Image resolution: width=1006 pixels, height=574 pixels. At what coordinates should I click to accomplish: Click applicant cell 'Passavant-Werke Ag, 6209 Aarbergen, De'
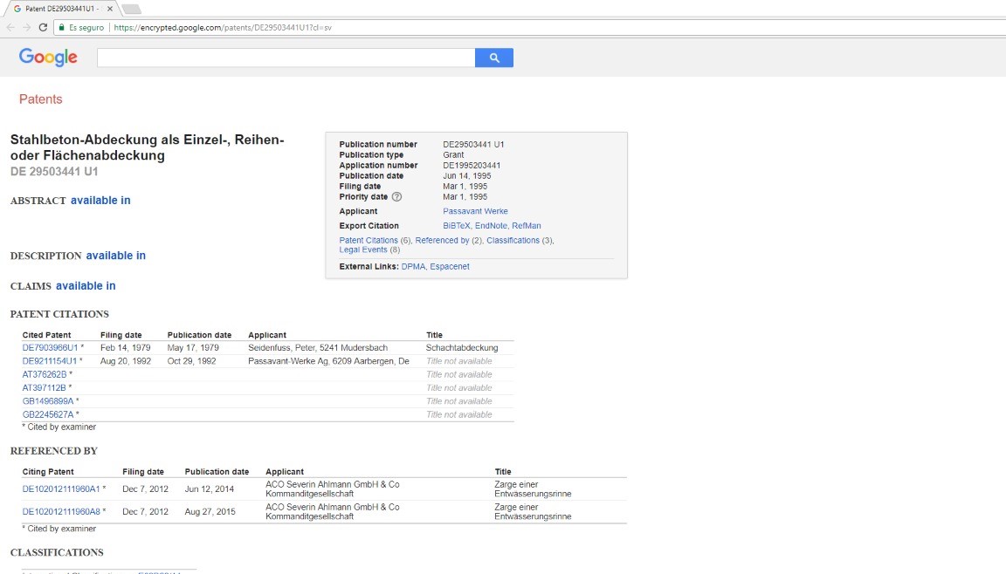[x=328, y=361]
